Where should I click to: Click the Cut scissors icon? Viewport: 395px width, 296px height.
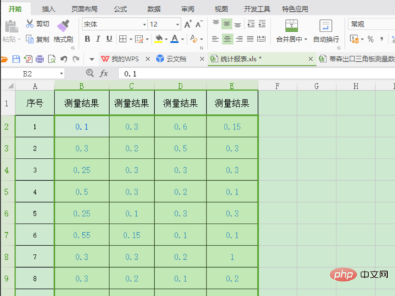point(30,24)
